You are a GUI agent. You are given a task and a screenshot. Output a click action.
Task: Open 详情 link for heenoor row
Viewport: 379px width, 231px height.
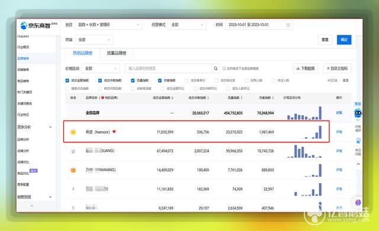click(339, 132)
